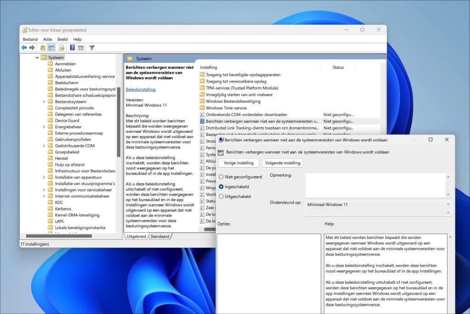Click the Afsluiten folder icon in the tree
The image size is (470, 314).
click(x=50, y=70)
